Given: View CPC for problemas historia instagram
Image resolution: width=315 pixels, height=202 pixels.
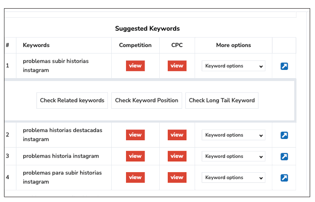Looking at the screenshot, I should pyautogui.click(x=177, y=156).
